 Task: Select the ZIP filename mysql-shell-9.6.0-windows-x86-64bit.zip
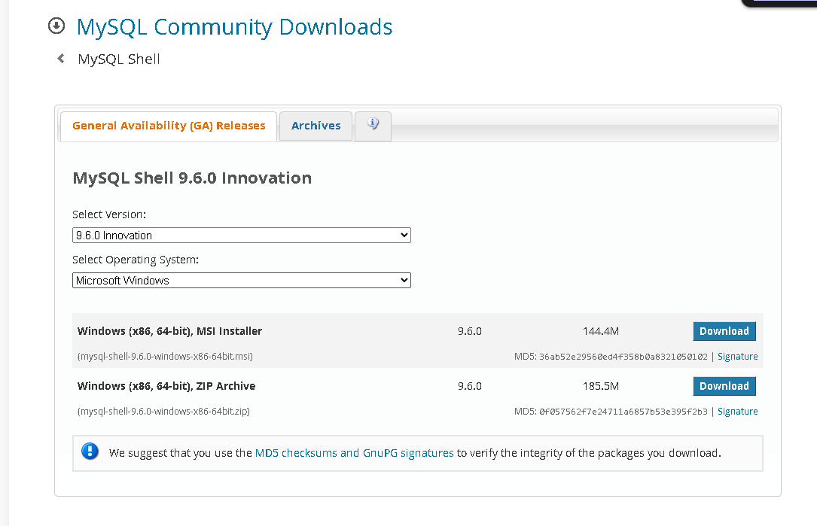(x=163, y=412)
